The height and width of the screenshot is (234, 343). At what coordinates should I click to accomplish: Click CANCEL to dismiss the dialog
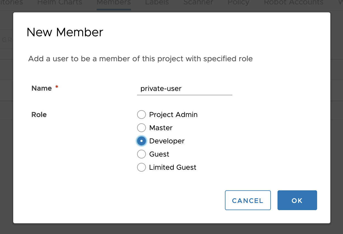[x=248, y=200]
